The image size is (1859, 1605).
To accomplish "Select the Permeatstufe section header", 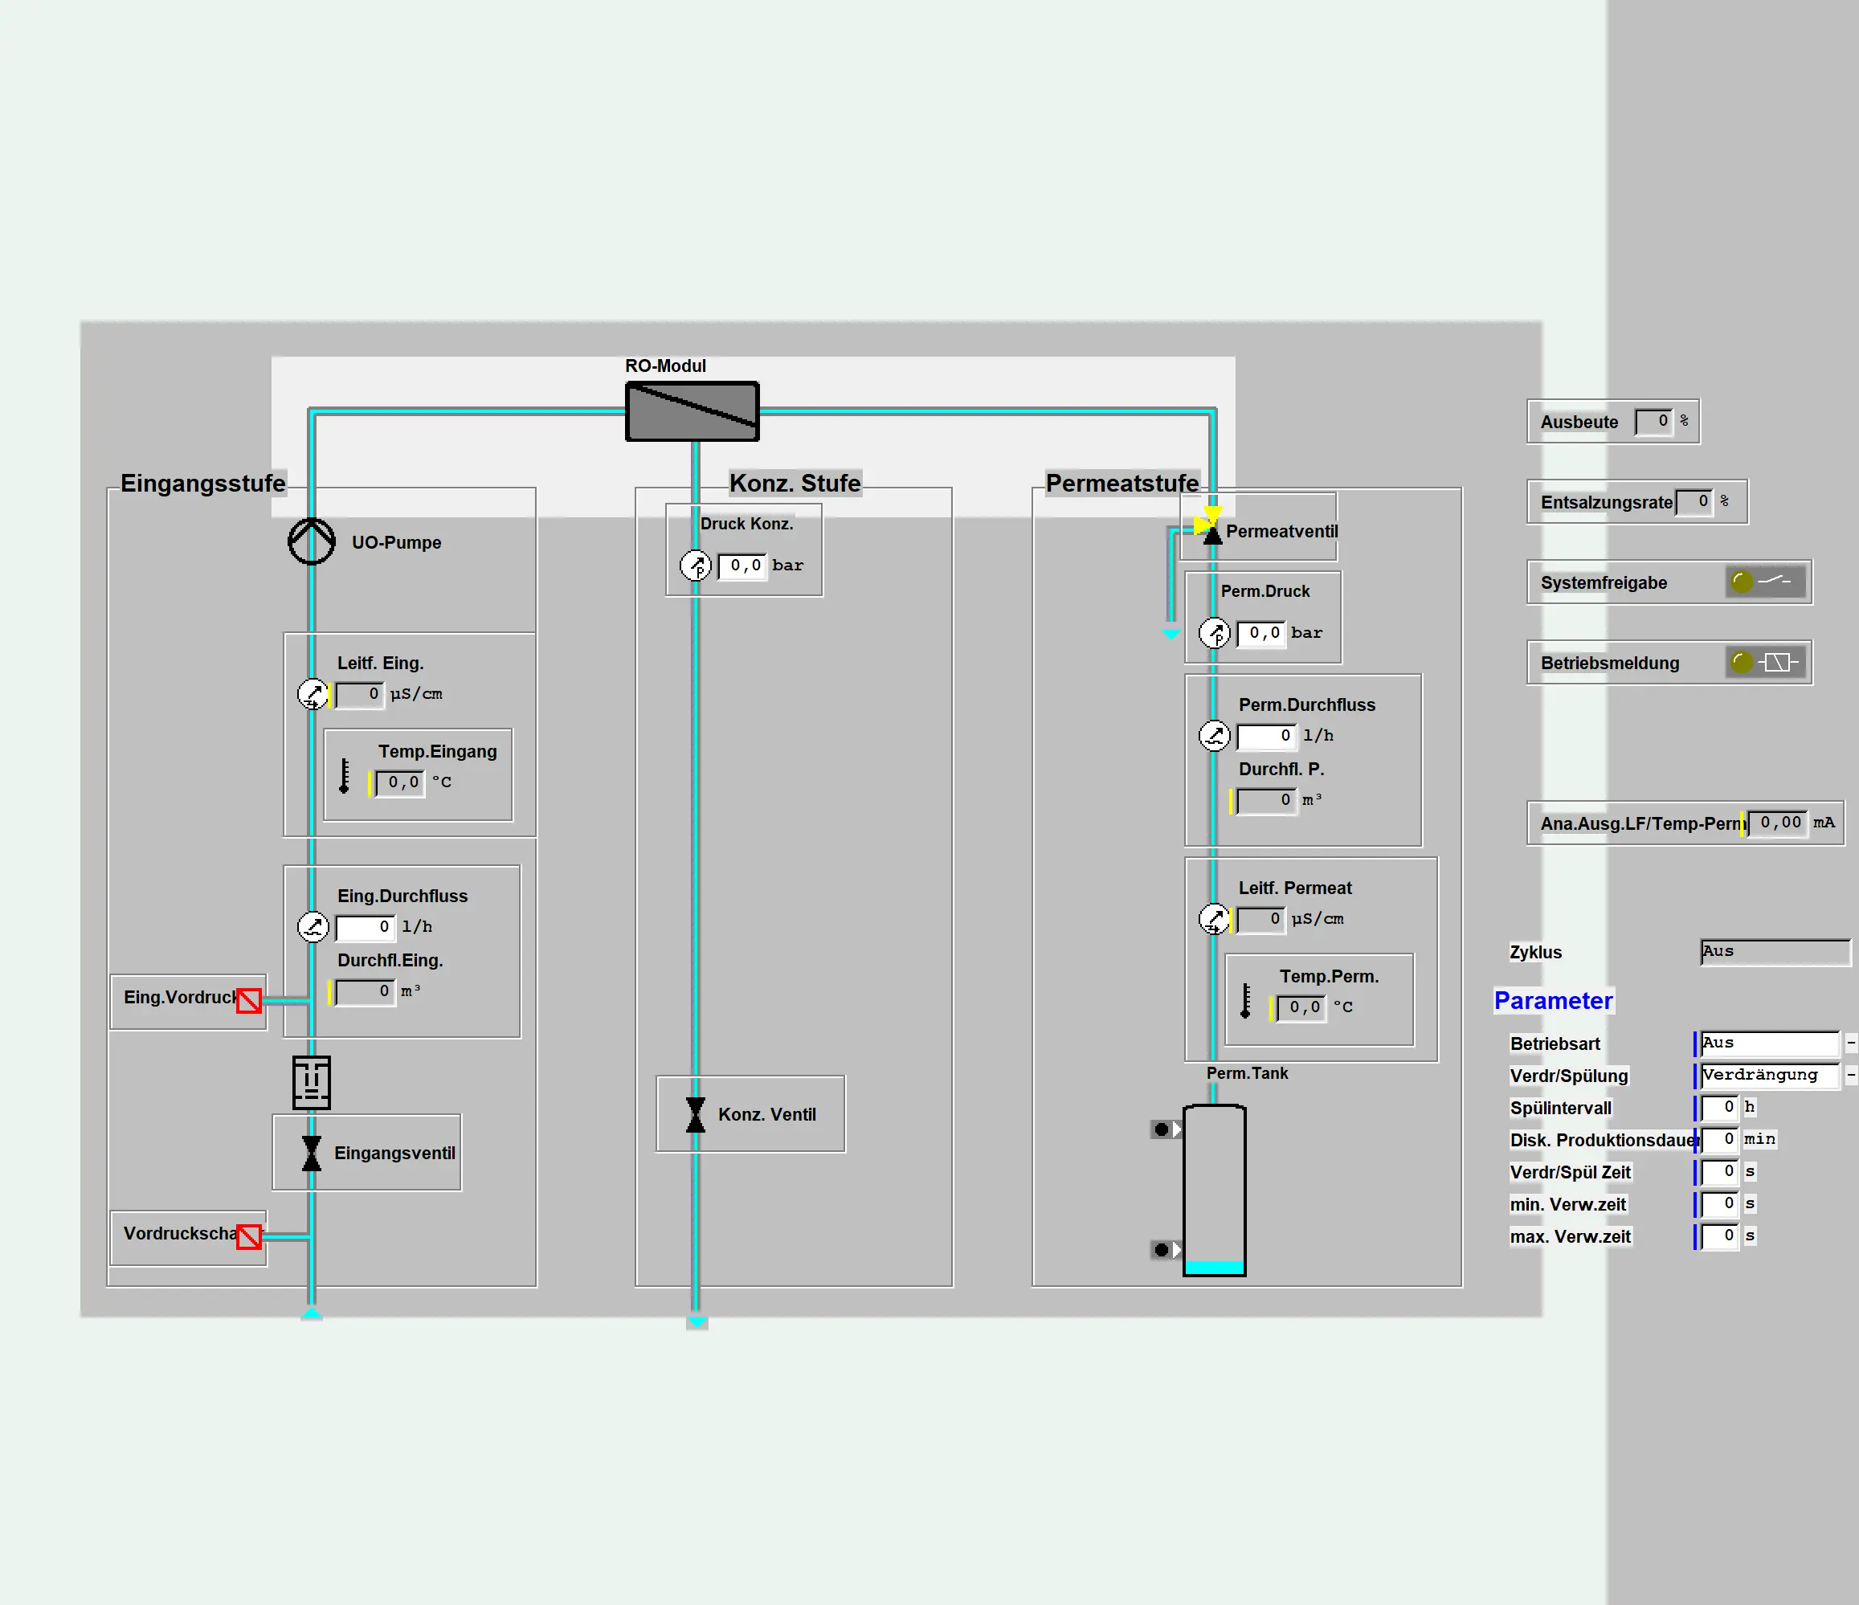I will tap(1121, 483).
